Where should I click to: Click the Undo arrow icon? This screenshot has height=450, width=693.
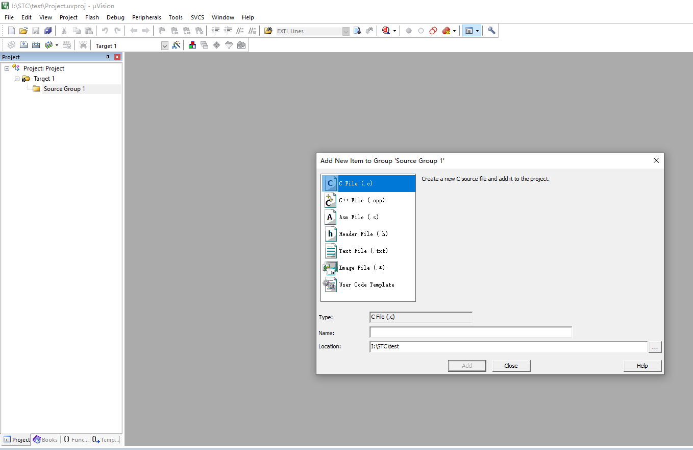coord(105,31)
